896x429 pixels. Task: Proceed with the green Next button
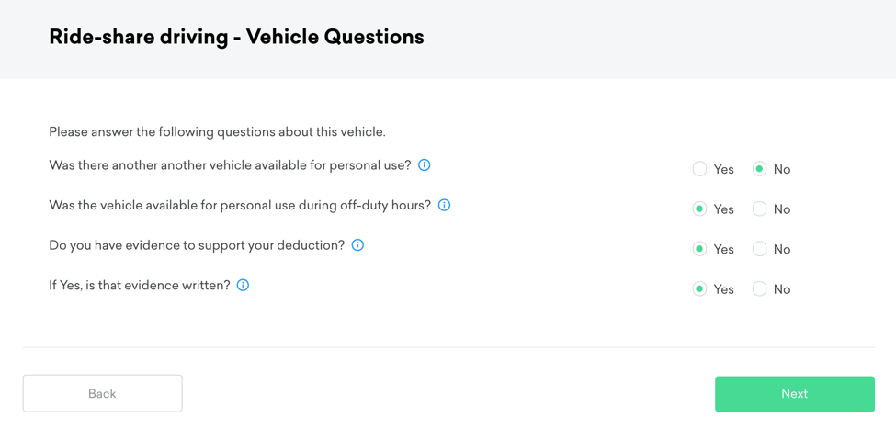click(794, 394)
